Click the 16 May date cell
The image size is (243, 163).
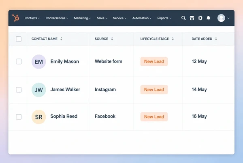coord(199,116)
